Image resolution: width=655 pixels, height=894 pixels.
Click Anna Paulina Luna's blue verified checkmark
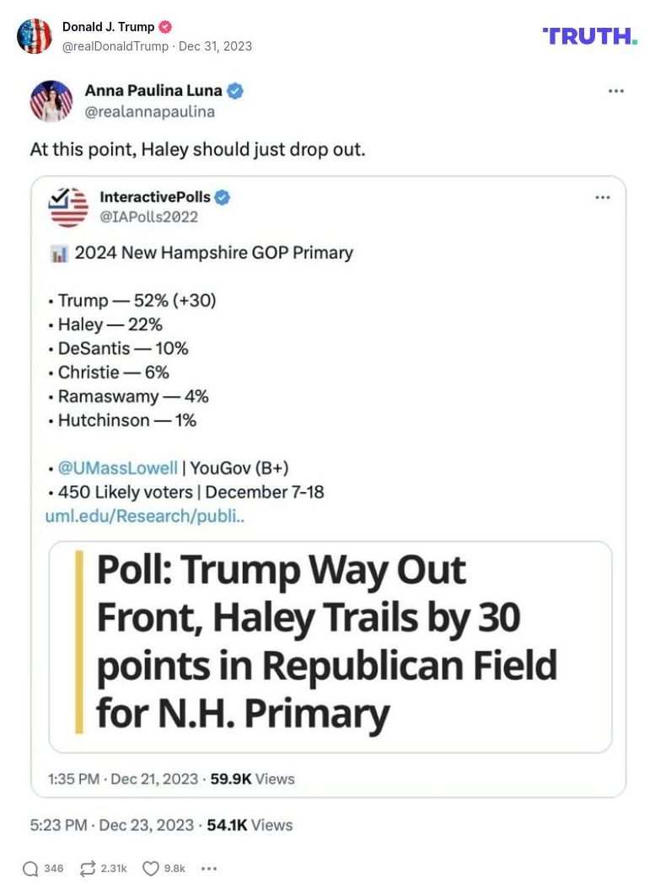[235, 91]
